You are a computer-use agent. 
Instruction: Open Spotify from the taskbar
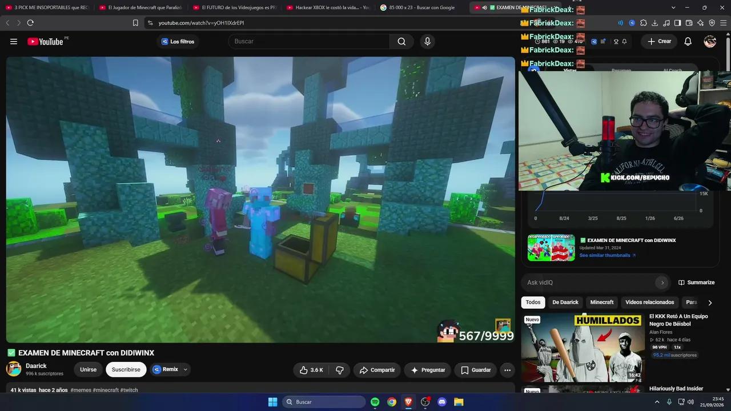[x=375, y=402]
